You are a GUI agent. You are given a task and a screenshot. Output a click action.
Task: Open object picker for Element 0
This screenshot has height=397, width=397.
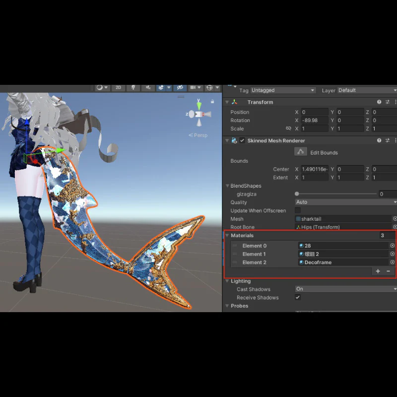click(x=392, y=246)
